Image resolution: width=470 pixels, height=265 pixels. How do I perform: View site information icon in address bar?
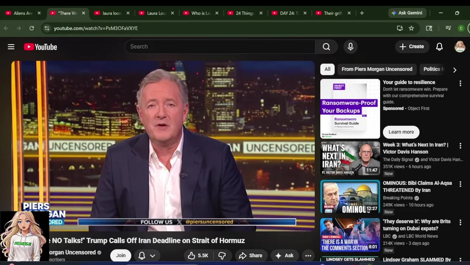(x=46, y=28)
